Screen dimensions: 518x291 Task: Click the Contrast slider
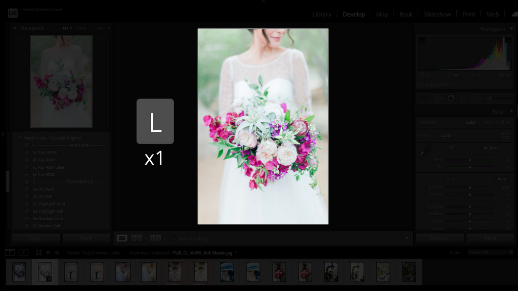[x=470, y=195]
